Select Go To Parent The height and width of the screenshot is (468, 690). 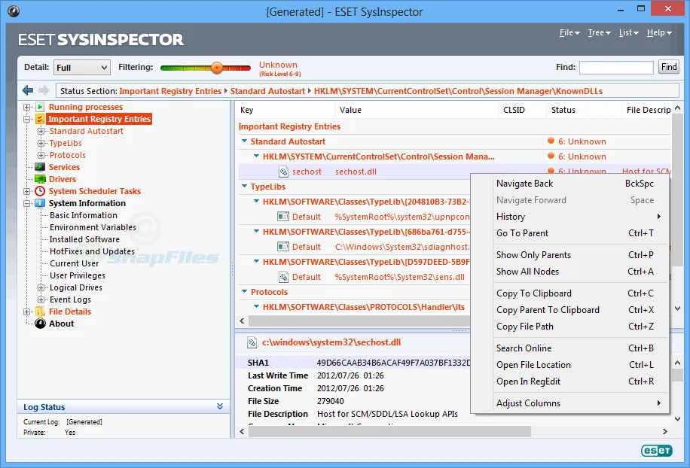coord(570,233)
